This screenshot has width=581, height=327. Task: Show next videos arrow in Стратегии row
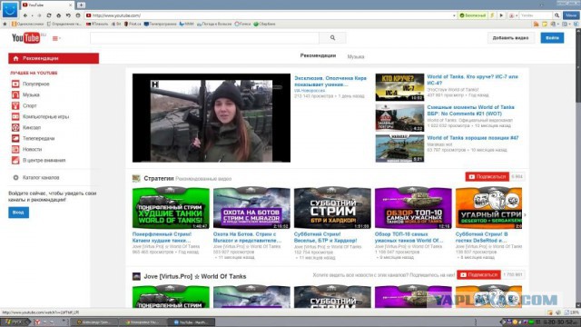[525, 214]
